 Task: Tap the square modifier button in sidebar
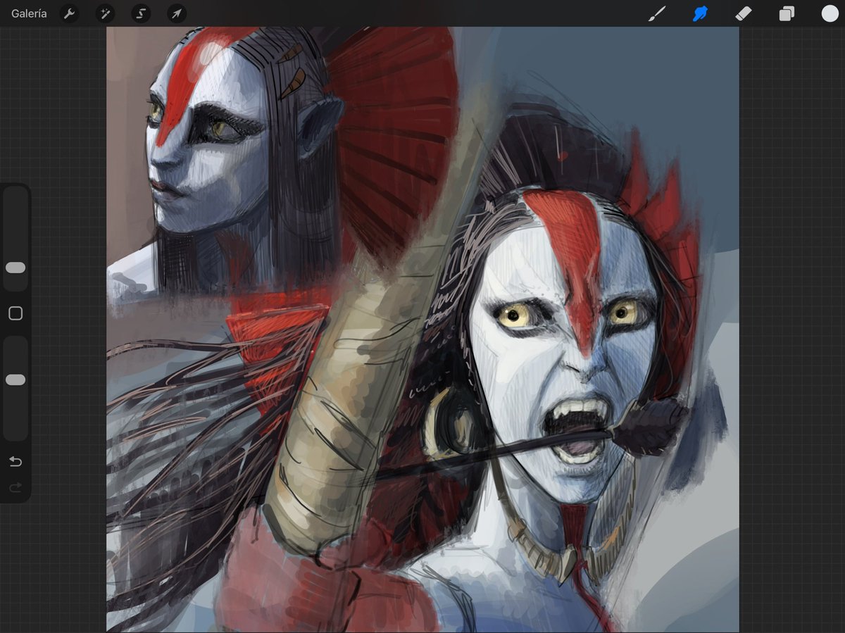(15, 313)
